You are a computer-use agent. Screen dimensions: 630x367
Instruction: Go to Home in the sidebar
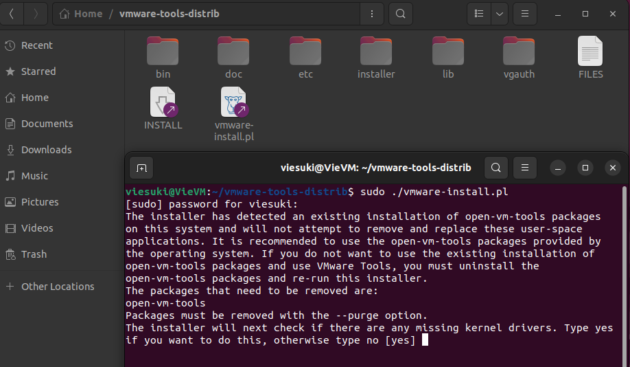[x=62, y=98]
